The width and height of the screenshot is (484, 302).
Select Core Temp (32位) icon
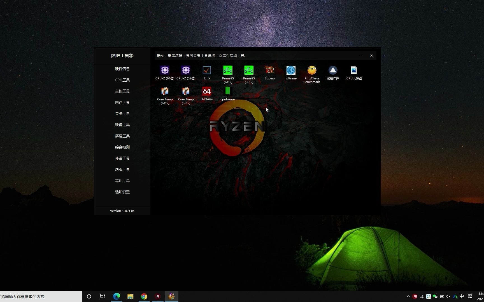pyautogui.click(x=186, y=91)
